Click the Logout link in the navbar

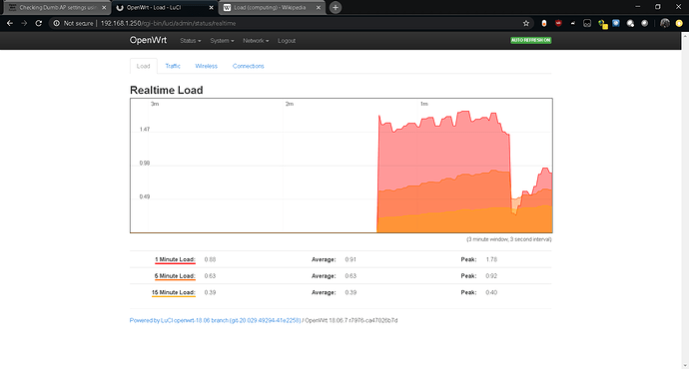point(287,40)
